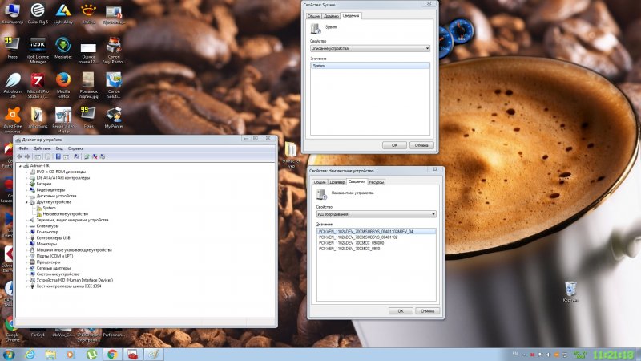The image size is (641, 361).
Task: Click the back arrow in the Device Manager toolbar
Action: click(20, 156)
